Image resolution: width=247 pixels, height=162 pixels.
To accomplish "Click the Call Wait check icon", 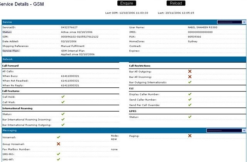I will coord(63,102).
